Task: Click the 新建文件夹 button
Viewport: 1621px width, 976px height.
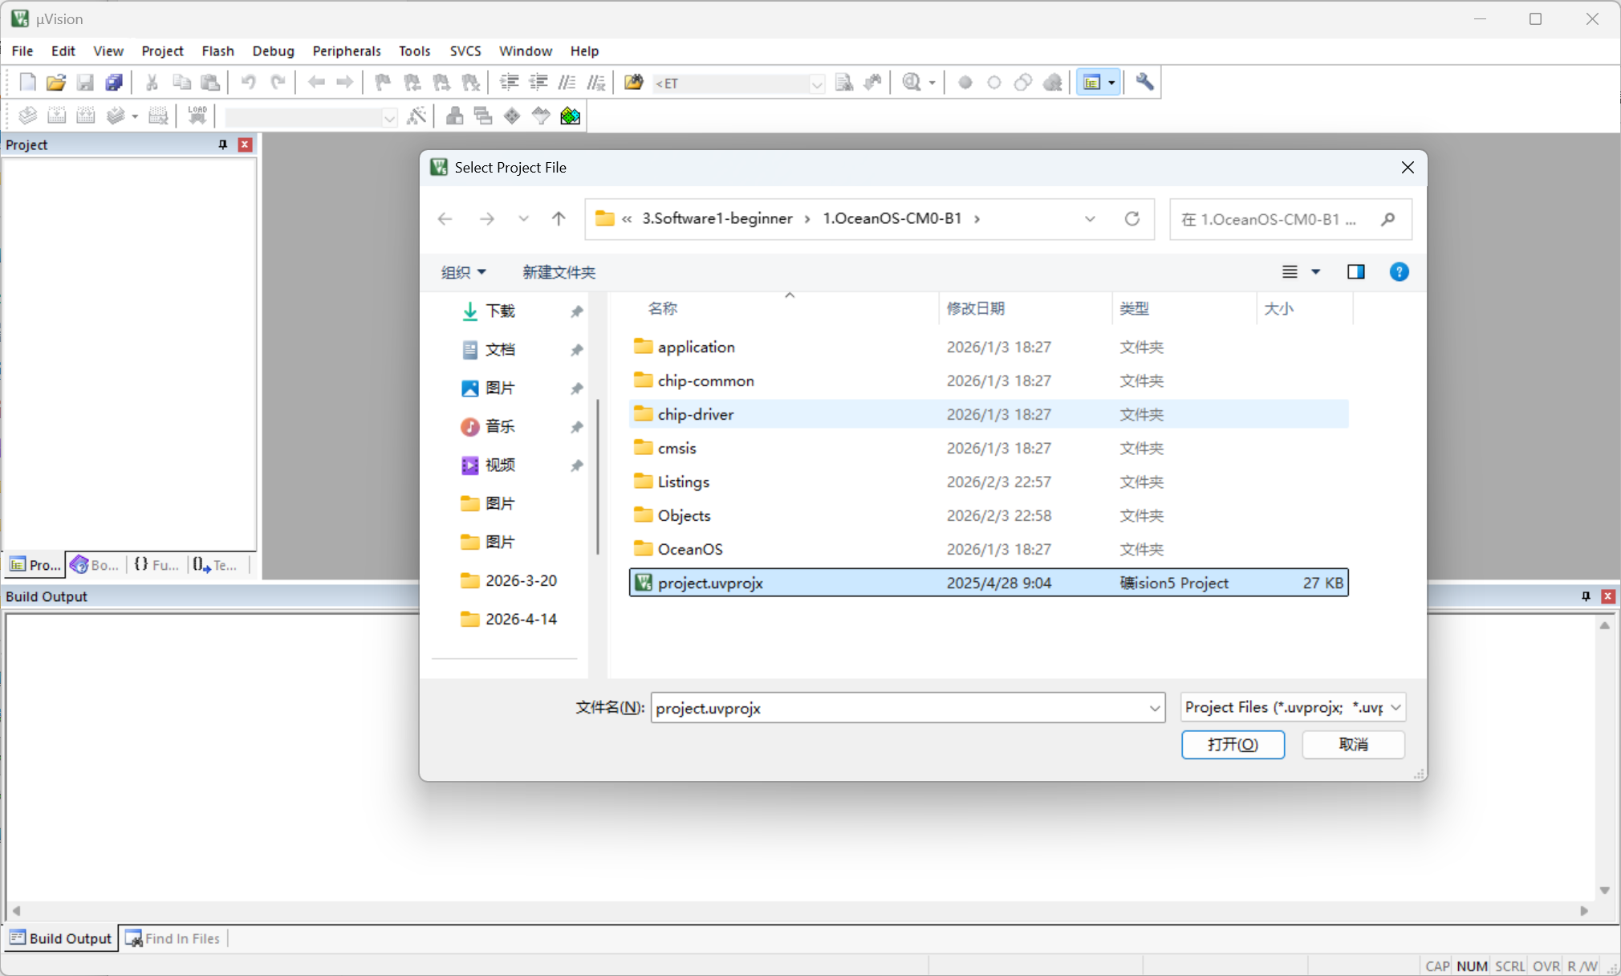Action: tap(559, 272)
